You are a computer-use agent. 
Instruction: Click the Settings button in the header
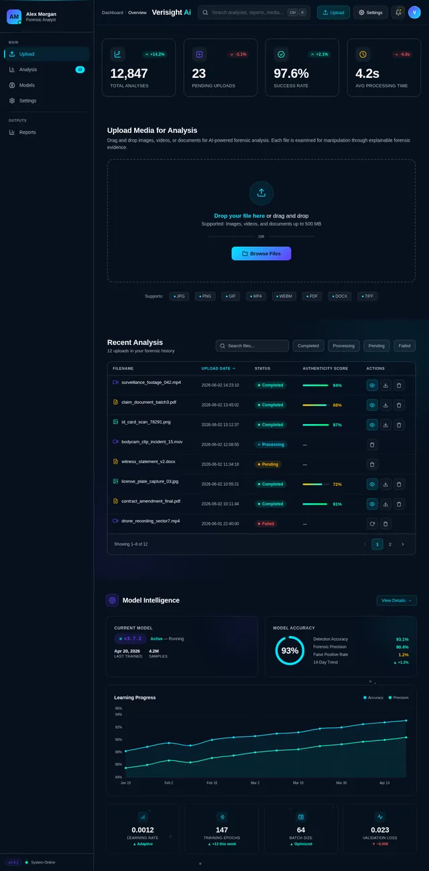tap(371, 12)
